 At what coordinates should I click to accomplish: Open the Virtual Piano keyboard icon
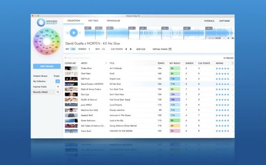tap(170, 49)
